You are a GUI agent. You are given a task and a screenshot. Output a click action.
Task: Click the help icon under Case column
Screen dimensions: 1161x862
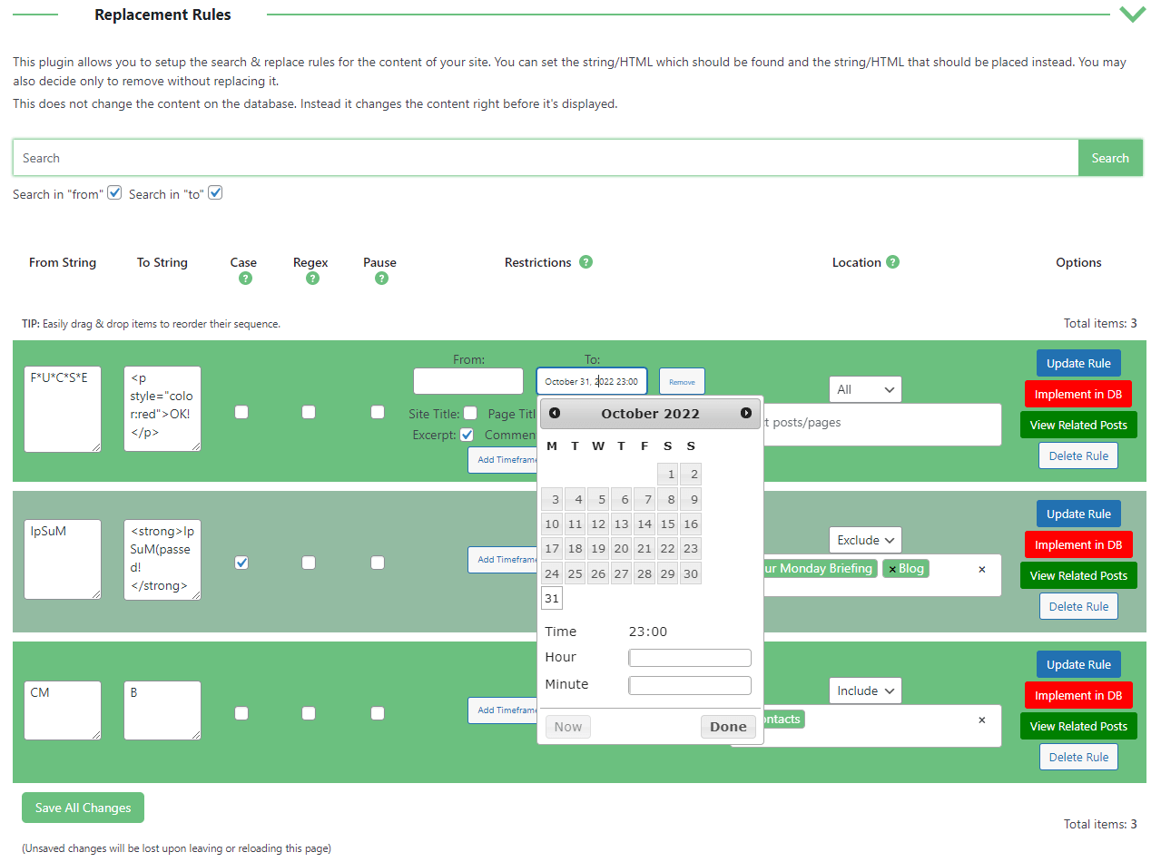click(244, 279)
